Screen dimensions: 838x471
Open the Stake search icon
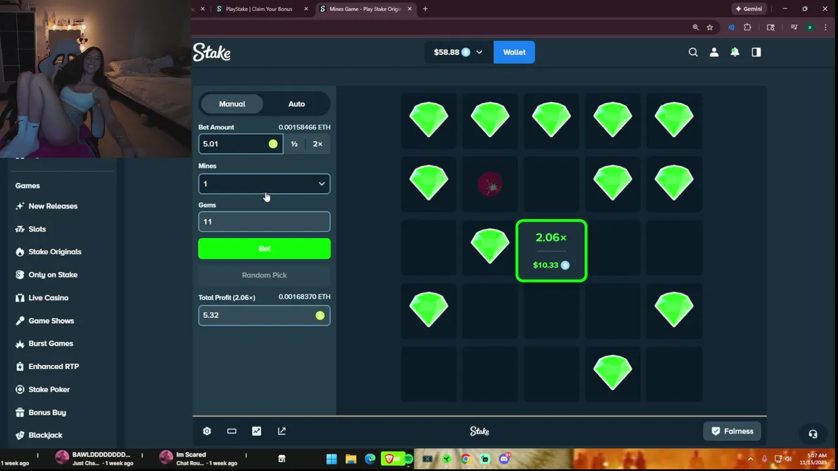point(693,52)
